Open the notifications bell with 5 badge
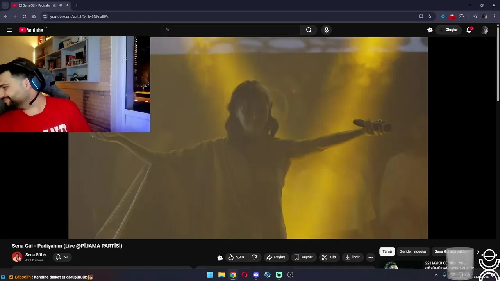 (470, 30)
